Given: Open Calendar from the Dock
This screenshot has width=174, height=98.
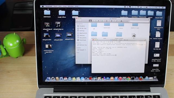Looking at the screenshot, I should [x=66, y=79].
